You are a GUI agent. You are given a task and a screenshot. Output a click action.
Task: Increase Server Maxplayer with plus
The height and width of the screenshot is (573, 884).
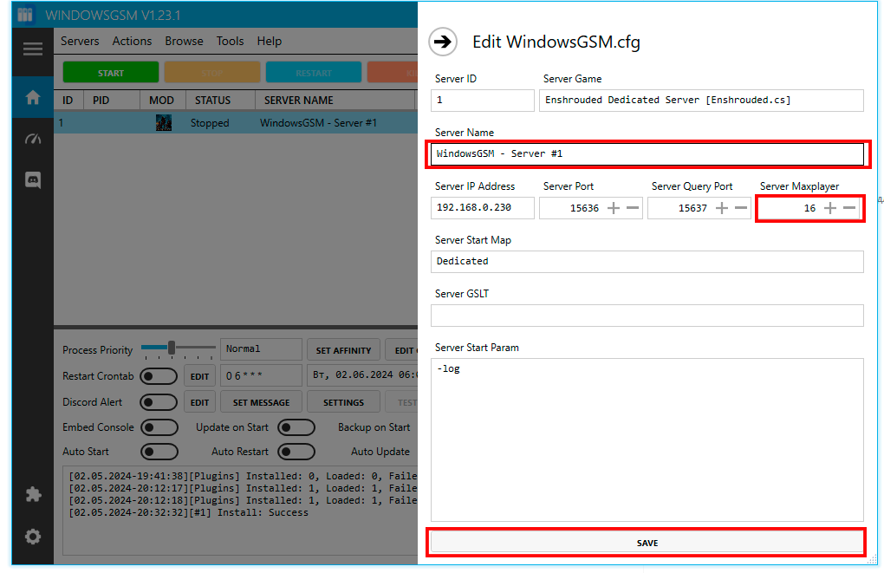(830, 208)
